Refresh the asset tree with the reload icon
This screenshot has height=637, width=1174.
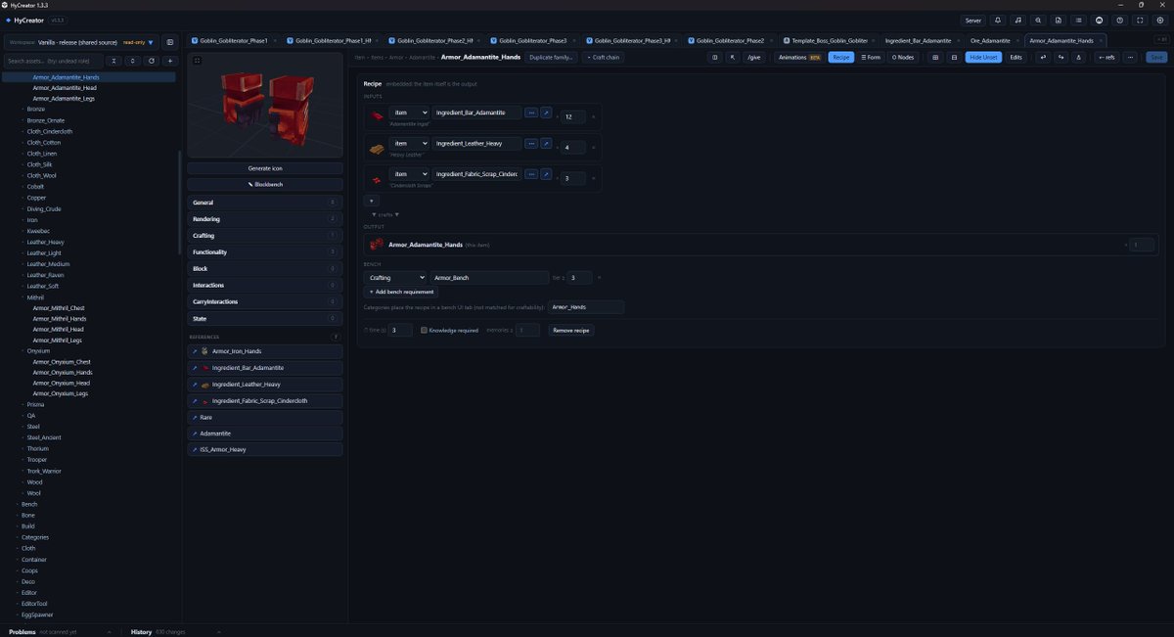(x=152, y=61)
